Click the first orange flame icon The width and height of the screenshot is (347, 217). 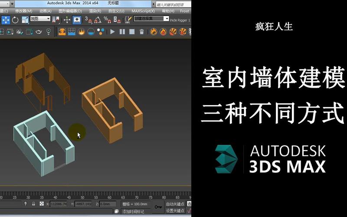click(x=154, y=32)
